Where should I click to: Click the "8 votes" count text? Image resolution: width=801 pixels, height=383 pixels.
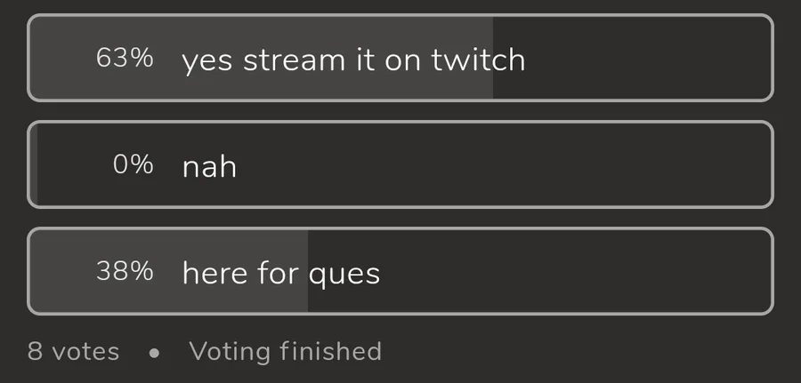coord(73,352)
